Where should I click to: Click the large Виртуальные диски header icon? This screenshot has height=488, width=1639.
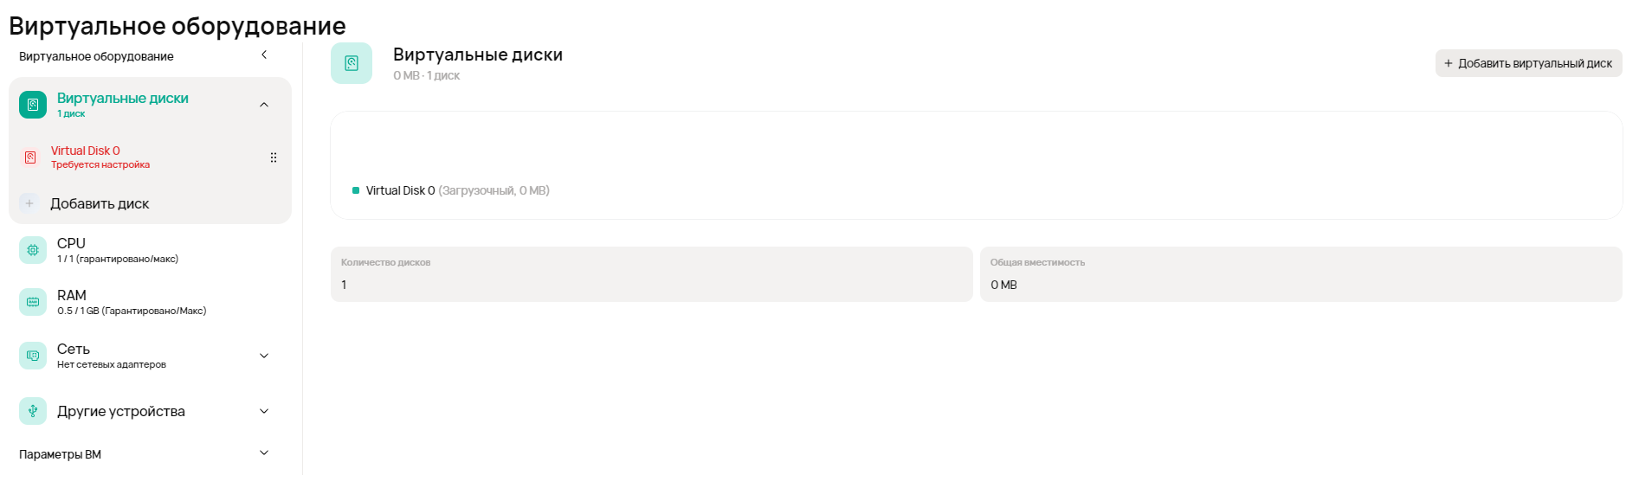[x=352, y=63]
